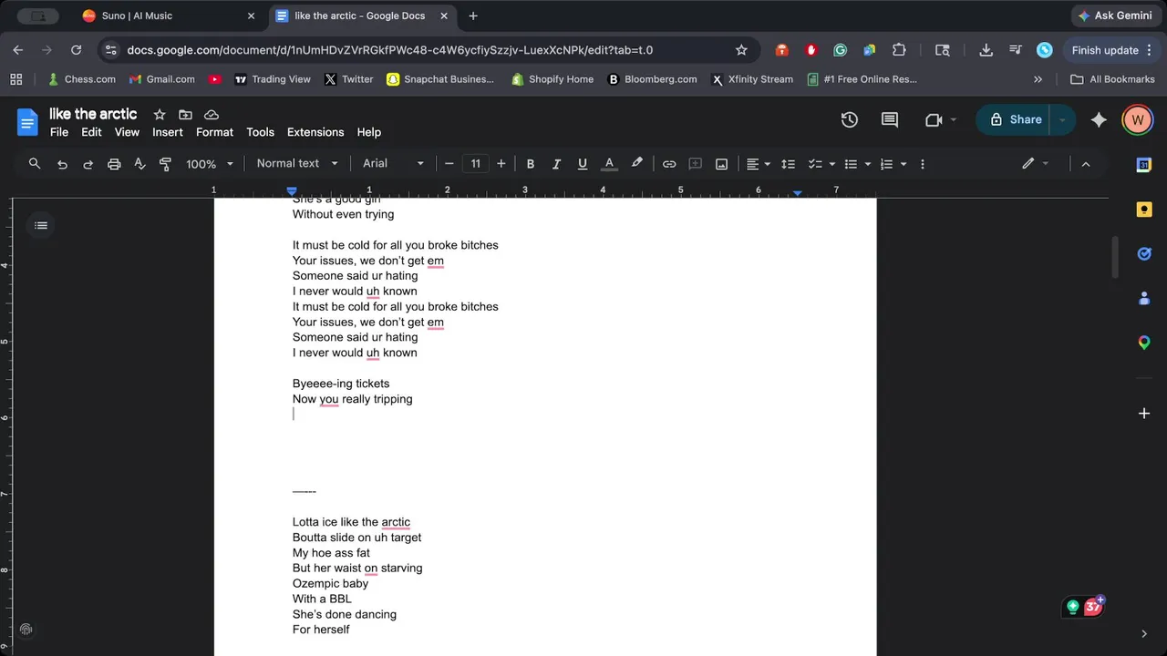Open the Insert menu

click(x=168, y=132)
